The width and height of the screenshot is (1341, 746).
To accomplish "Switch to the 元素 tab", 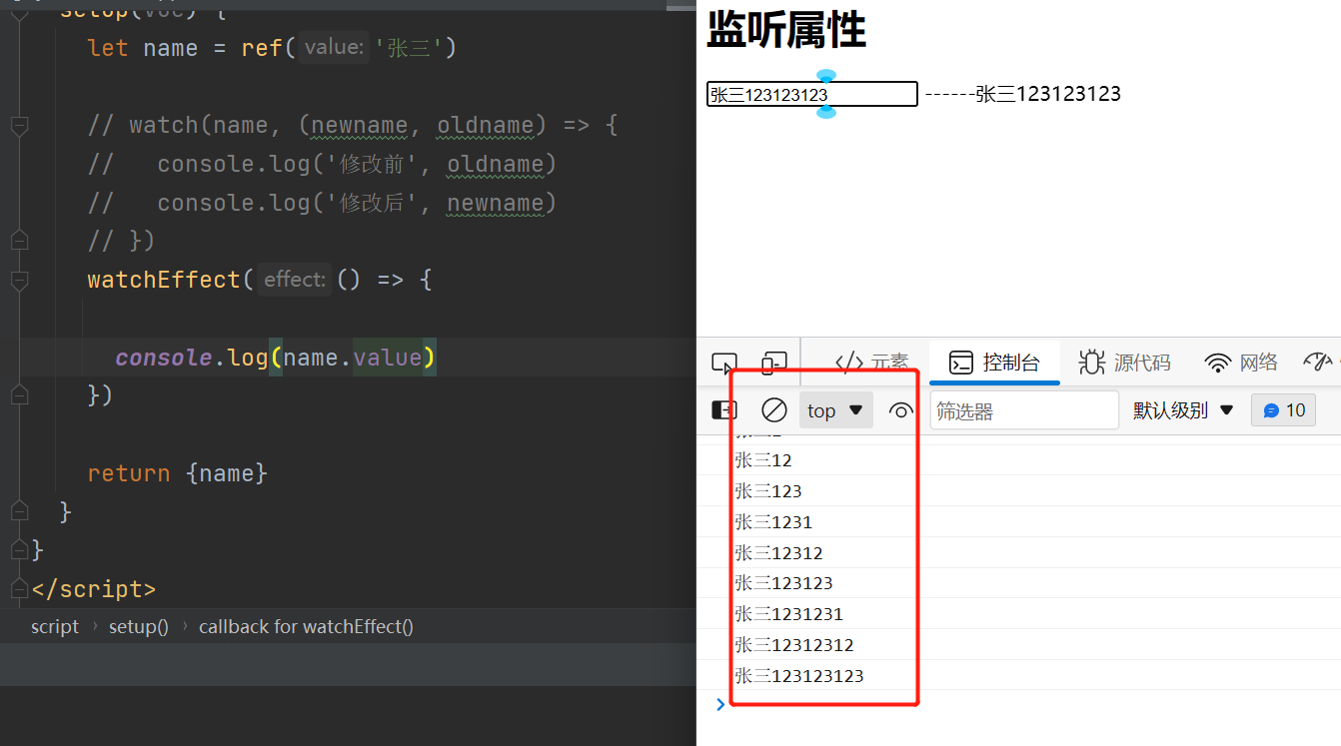I will coord(871,363).
